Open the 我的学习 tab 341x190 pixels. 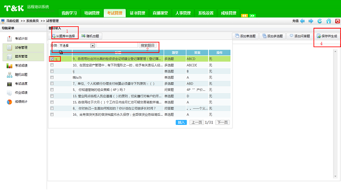click(x=69, y=13)
